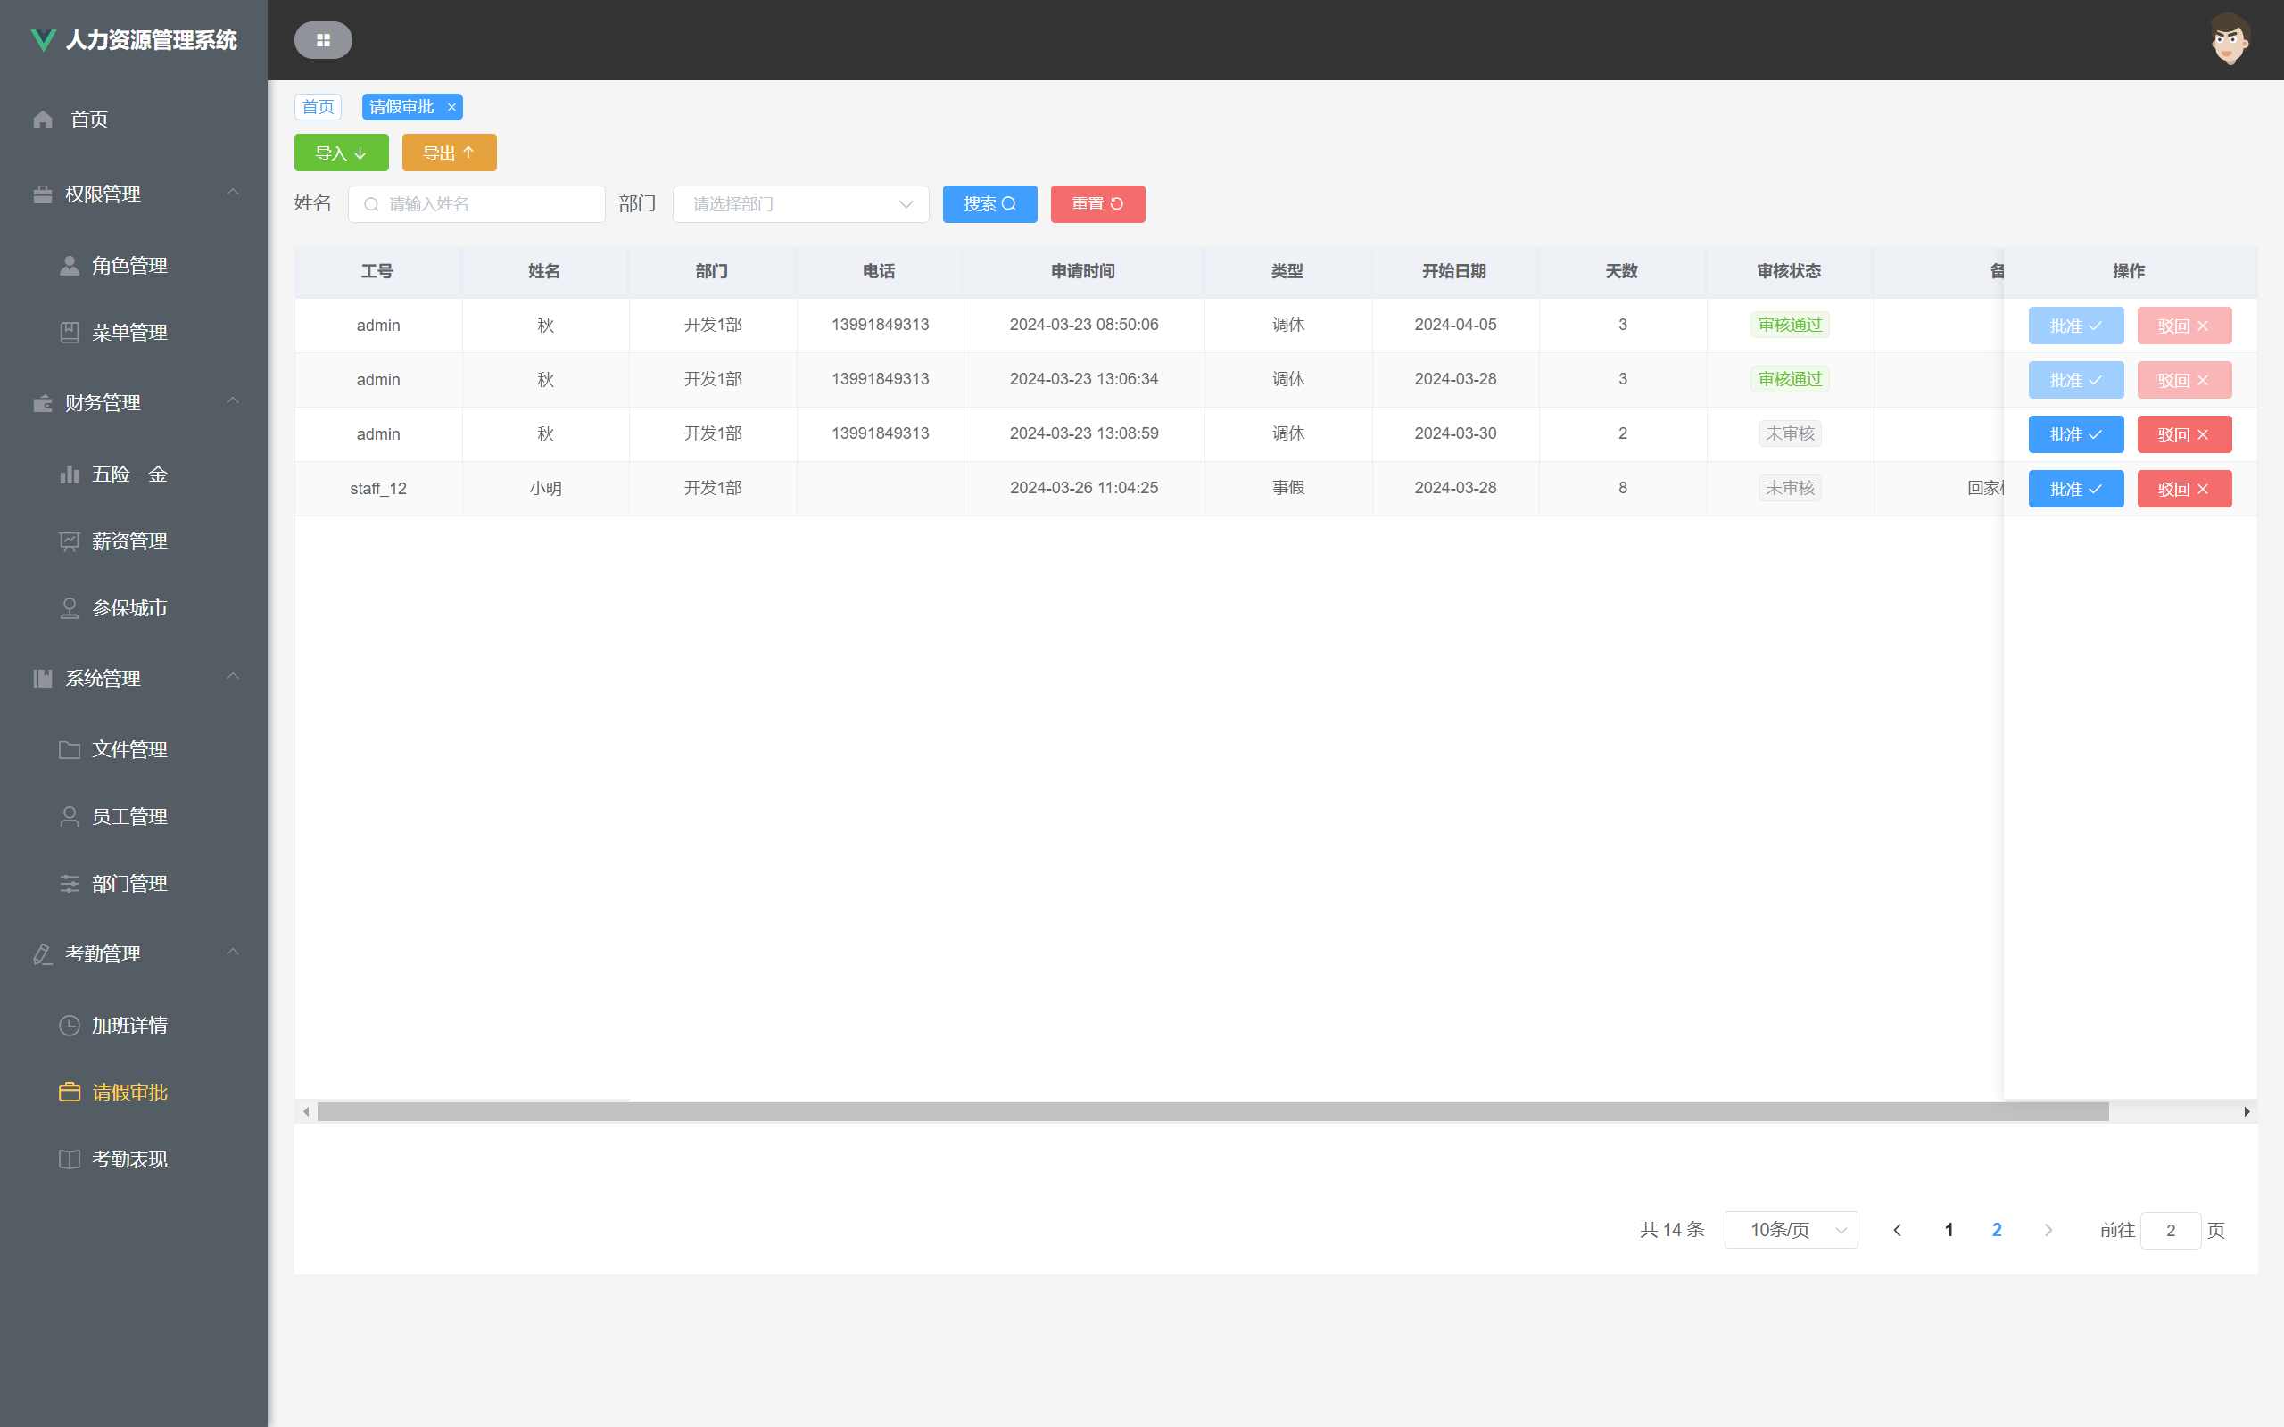Click the clock icon beside 加班详情
The image size is (2284, 1427).
[x=70, y=1025]
